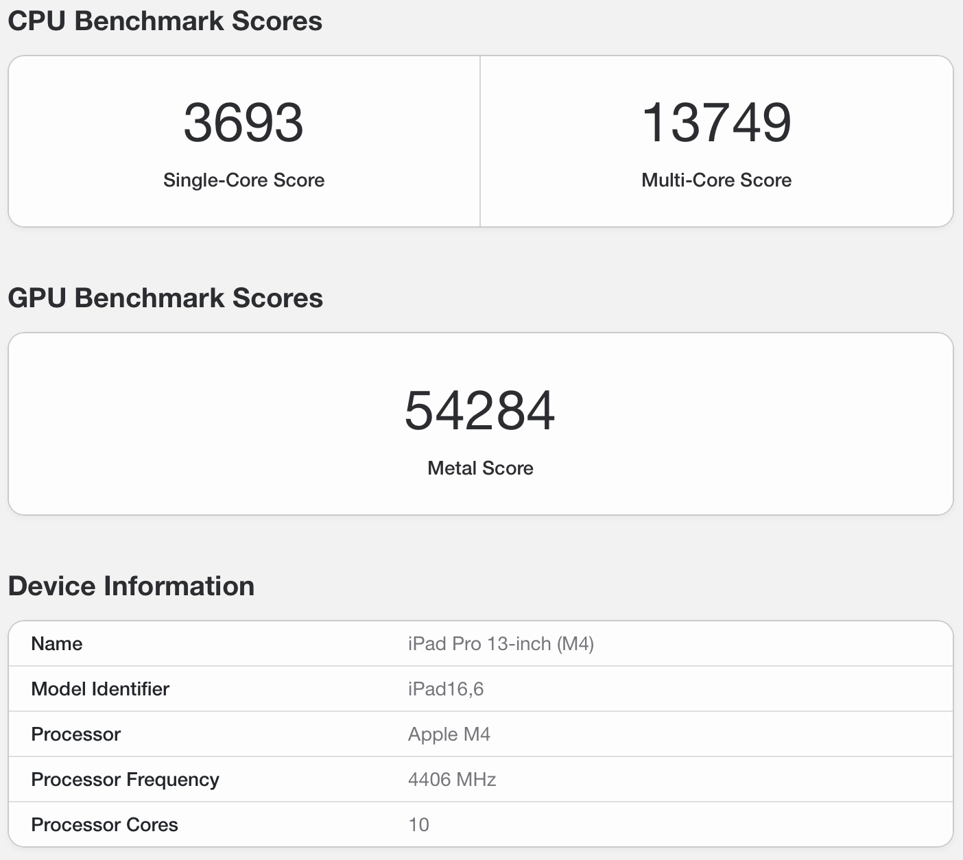Click the Processor Frequency label
This screenshot has height=860, width=963.
[x=125, y=780]
